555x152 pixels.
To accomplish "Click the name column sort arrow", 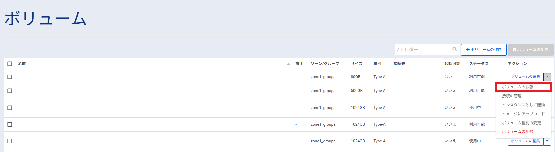I will pyautogui.click(x=288, y=64).
